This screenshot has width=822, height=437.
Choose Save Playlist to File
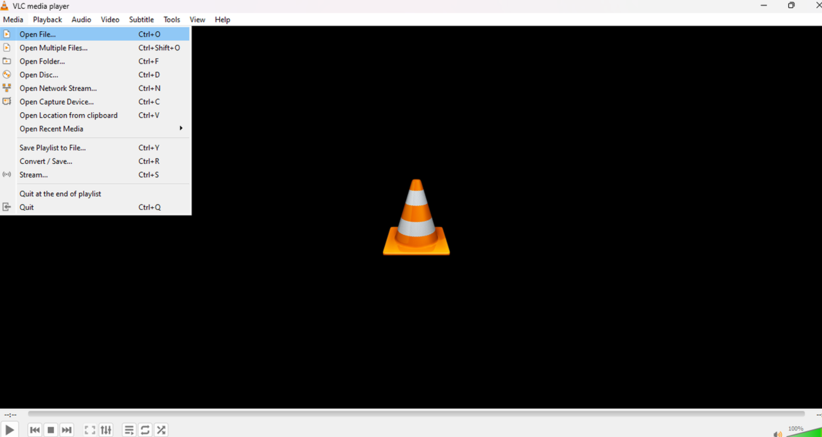52,148
